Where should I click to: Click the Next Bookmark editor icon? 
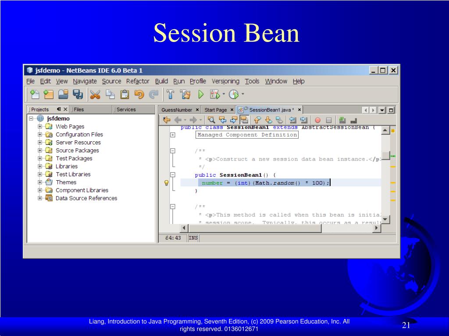(x=268, y=120)
